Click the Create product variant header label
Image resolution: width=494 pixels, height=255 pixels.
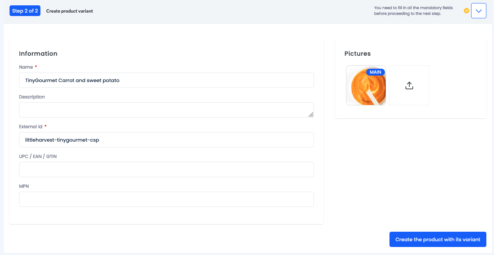(69, 11)
